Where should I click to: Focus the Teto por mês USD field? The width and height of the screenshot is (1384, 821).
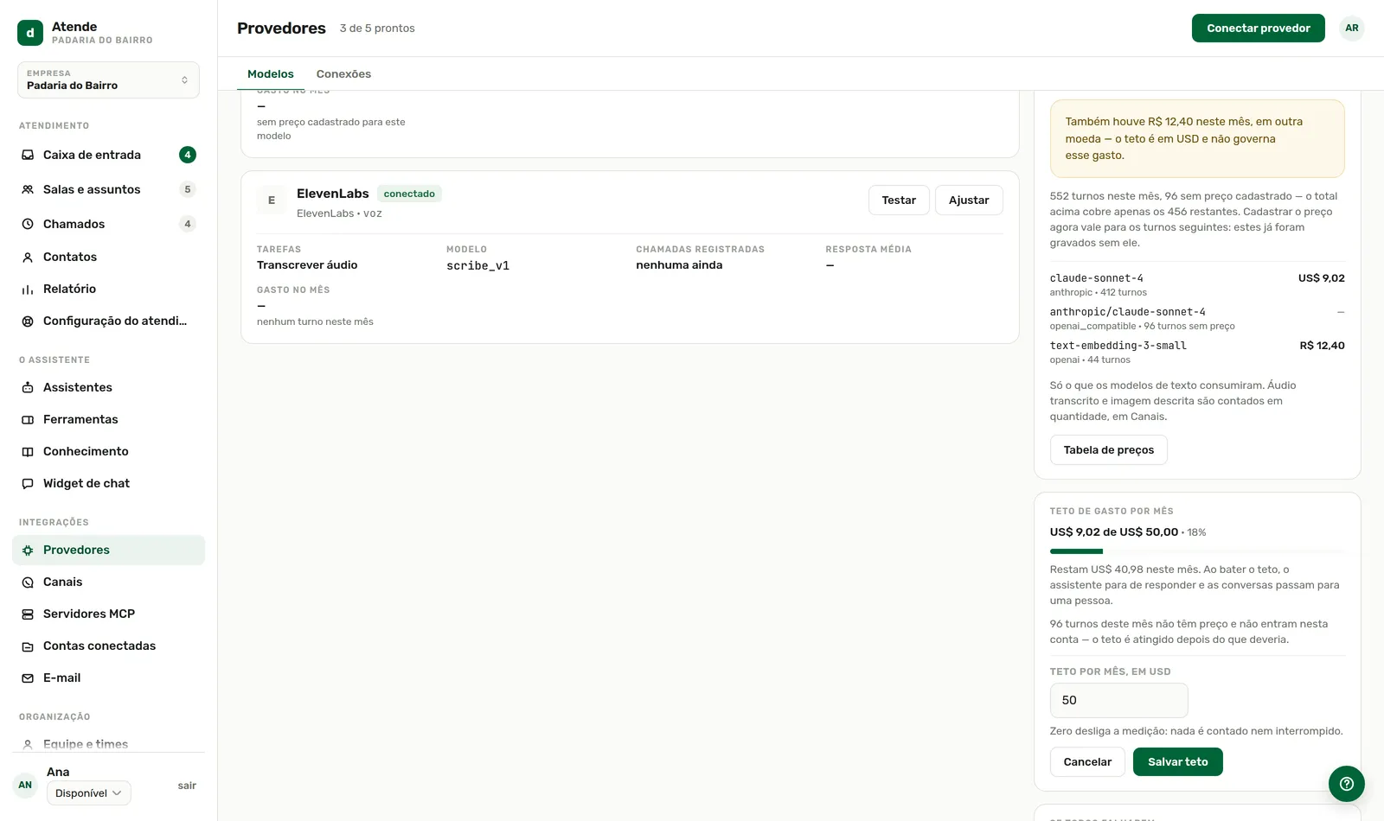point(1119,700)
